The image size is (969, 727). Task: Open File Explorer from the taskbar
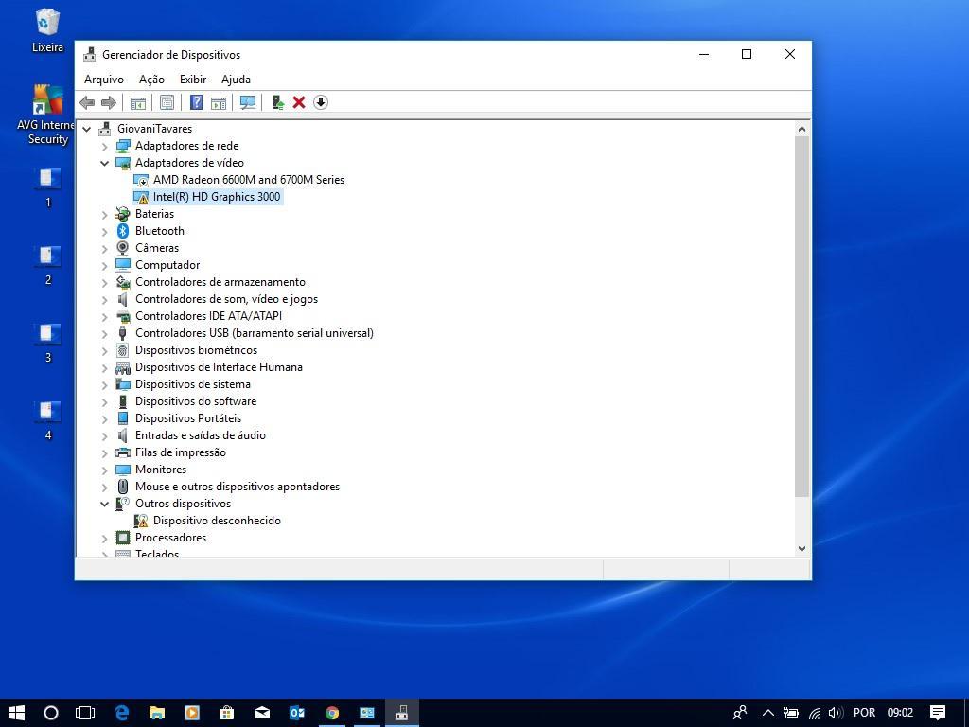tap(157, 713)
